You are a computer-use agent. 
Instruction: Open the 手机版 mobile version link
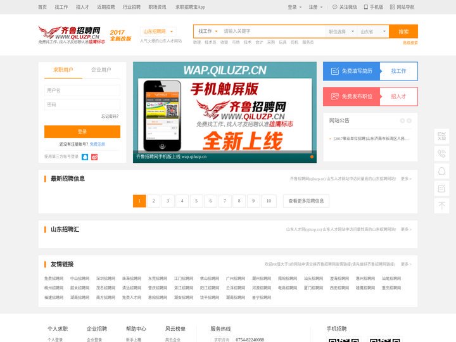click(x=374, y=7)
